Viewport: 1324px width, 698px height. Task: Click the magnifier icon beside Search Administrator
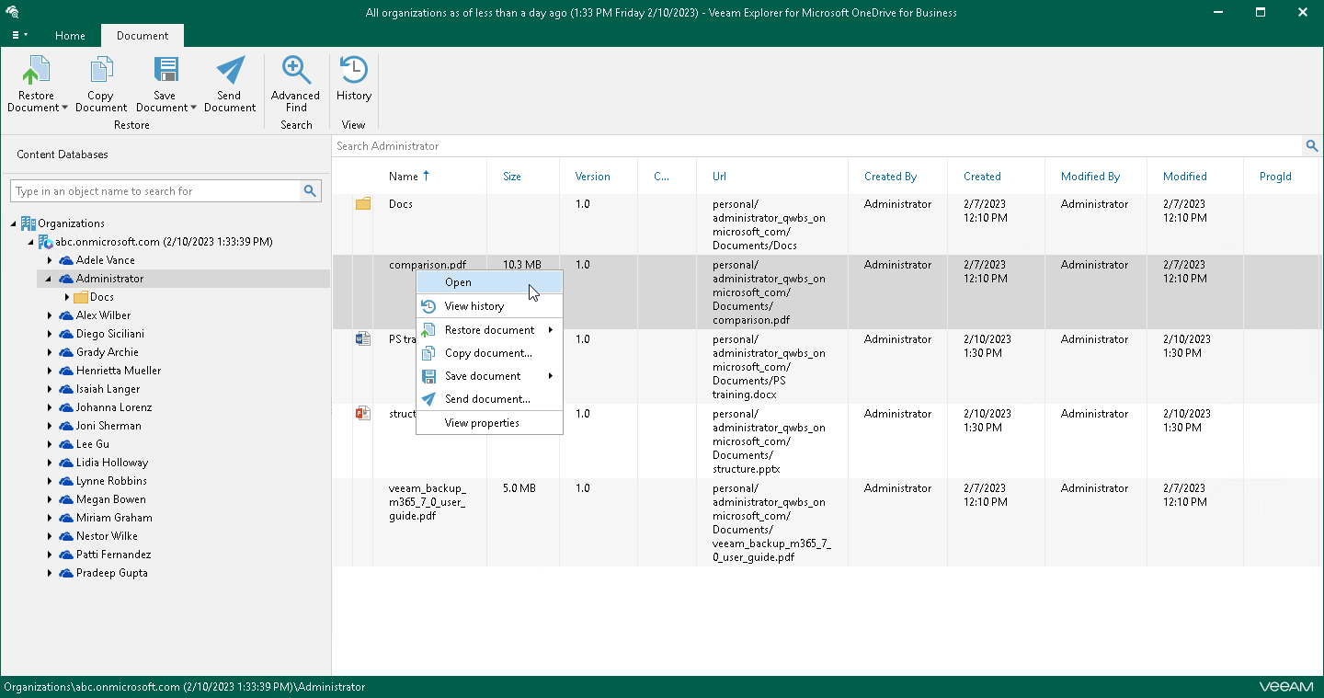tap(1312, 146)
